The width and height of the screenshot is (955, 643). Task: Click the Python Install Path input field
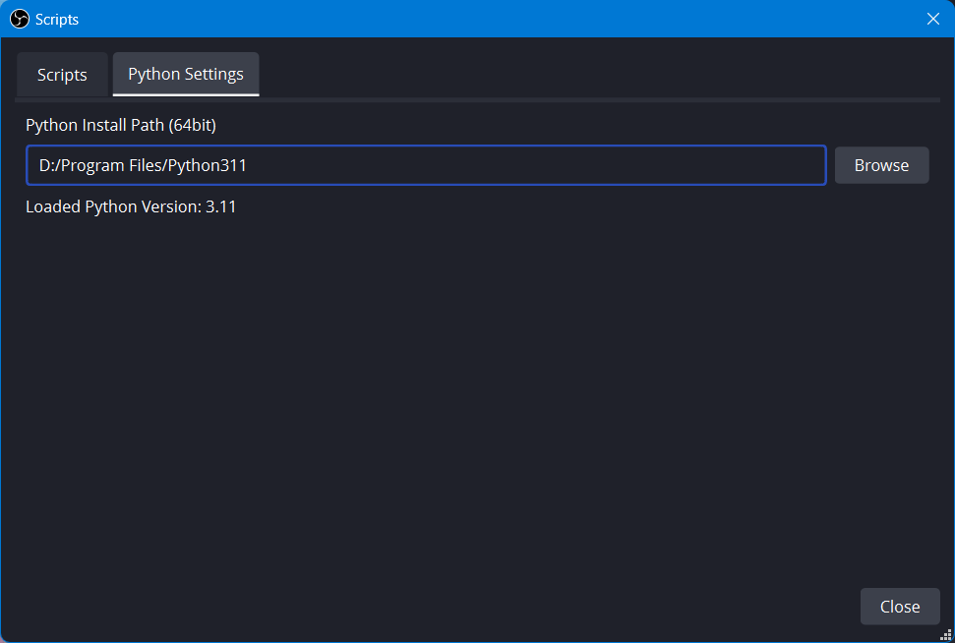point(426,165)
